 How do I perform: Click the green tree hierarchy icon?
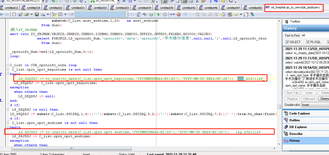pyautogui.click(x=93, y=1)
